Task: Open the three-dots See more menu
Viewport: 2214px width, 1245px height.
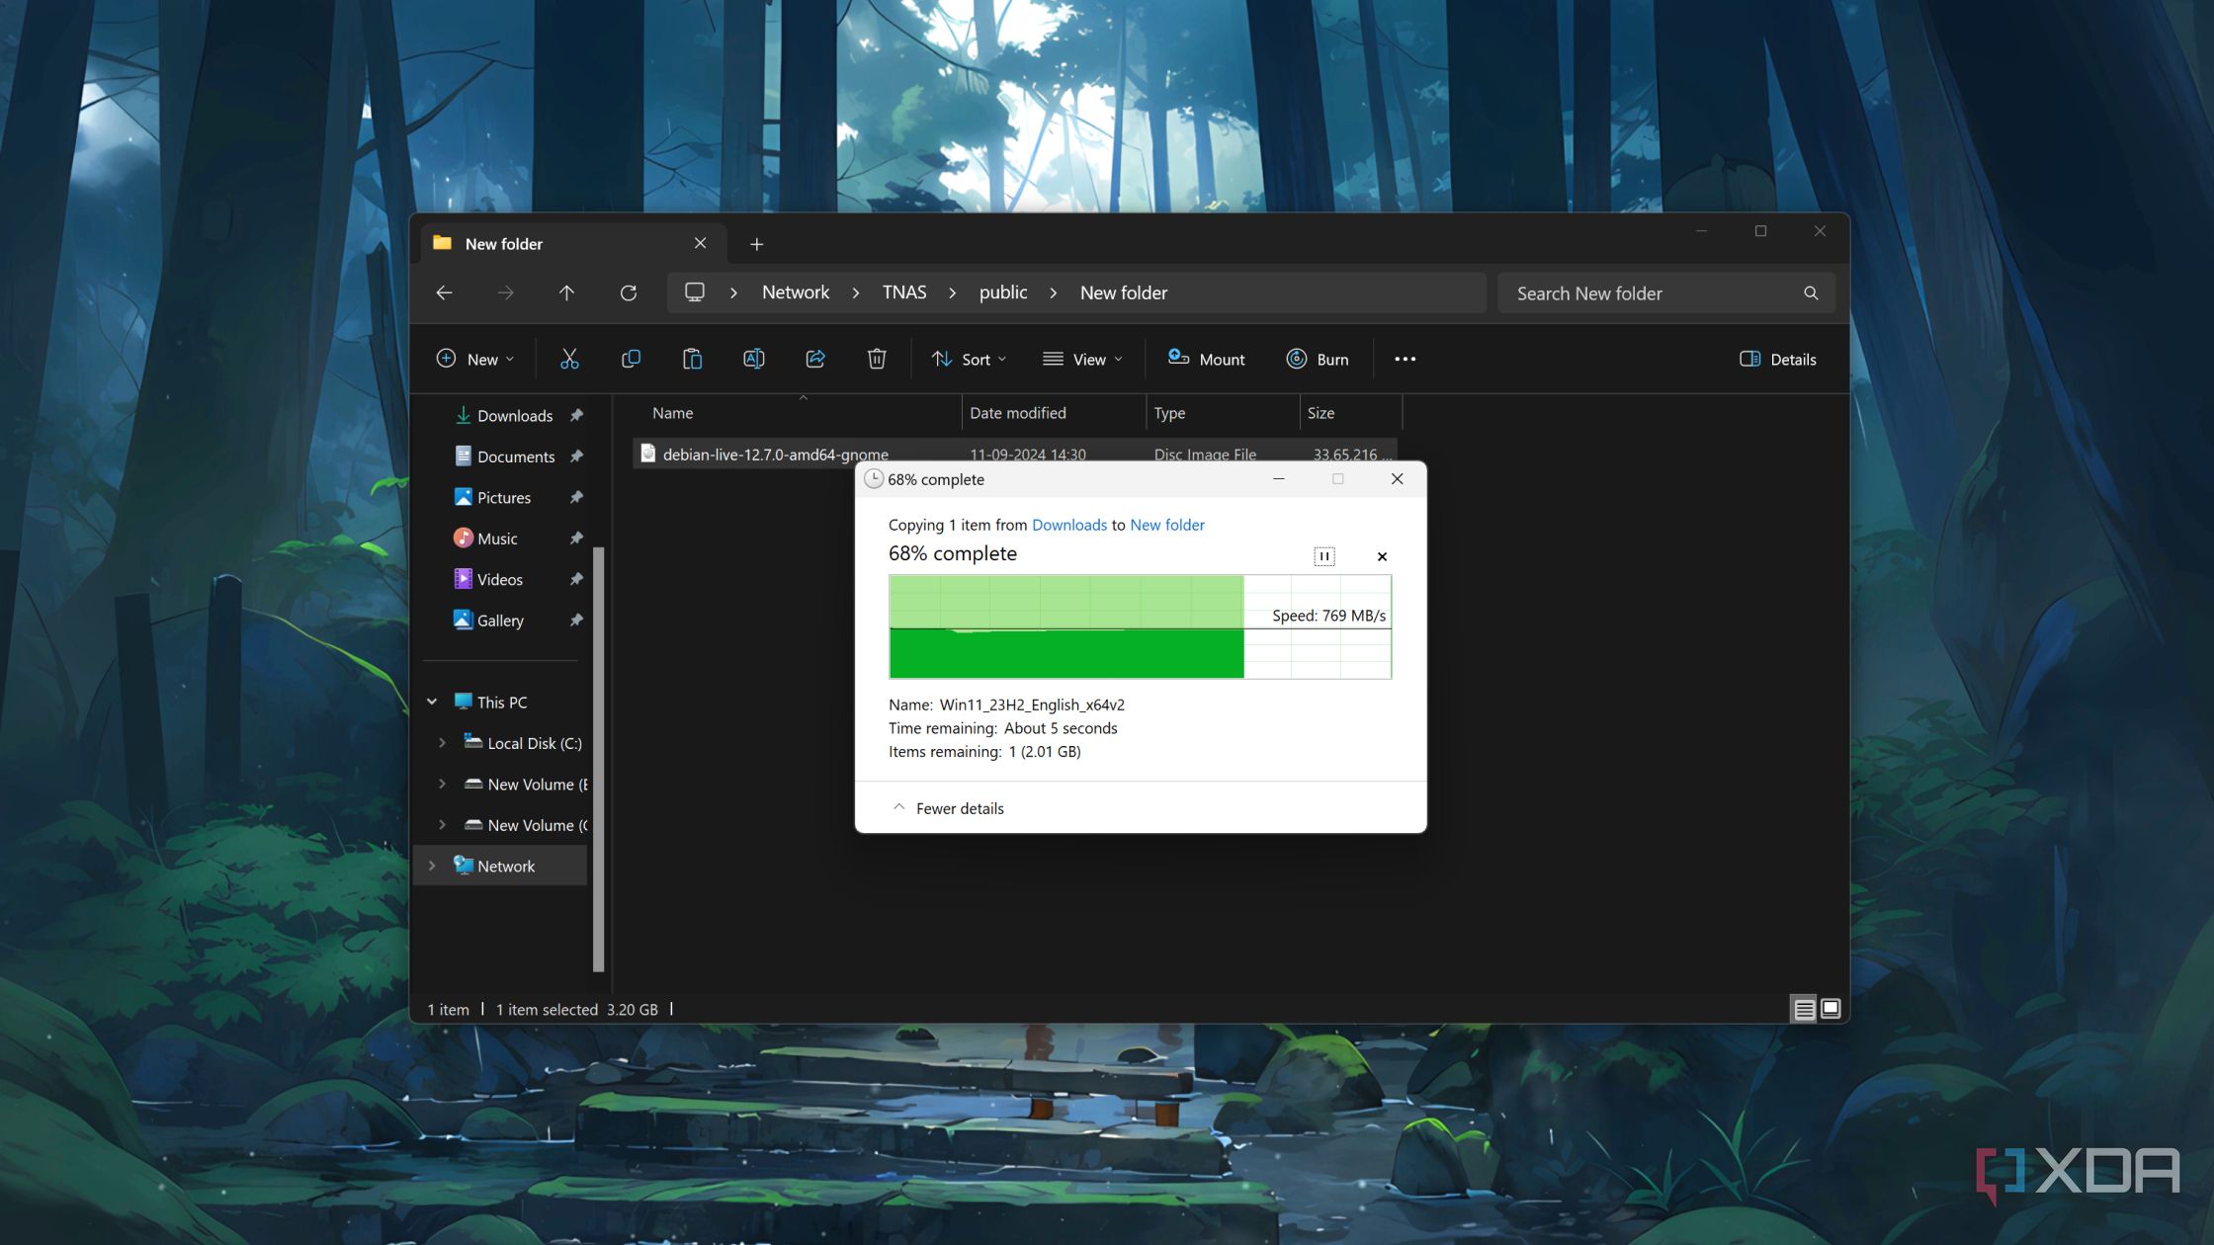Action: (1405, 359)
